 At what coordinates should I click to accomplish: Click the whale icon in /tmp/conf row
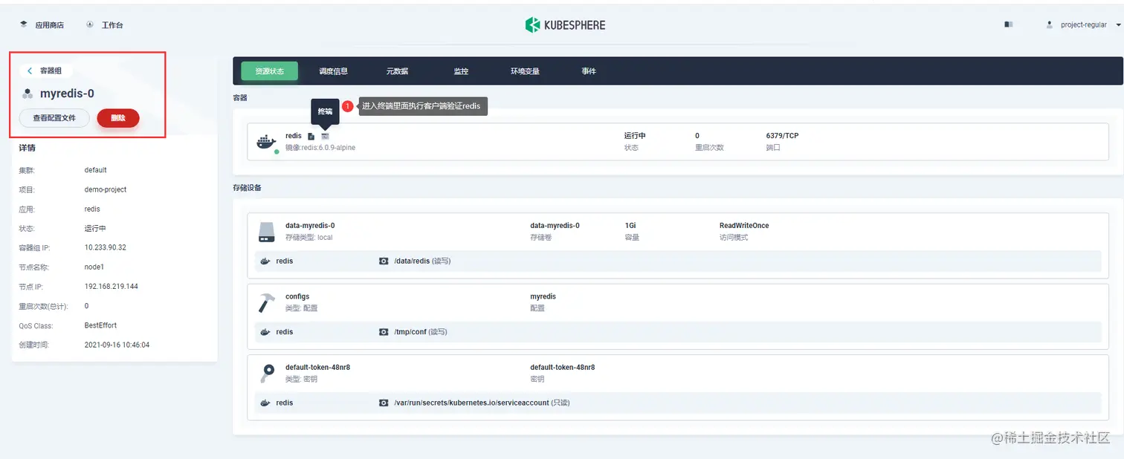(265, 332)
